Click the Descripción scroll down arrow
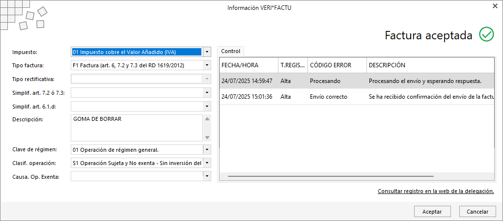Viewport: 503px width, 221px height. pyautogui.click(x=207, y=138)
